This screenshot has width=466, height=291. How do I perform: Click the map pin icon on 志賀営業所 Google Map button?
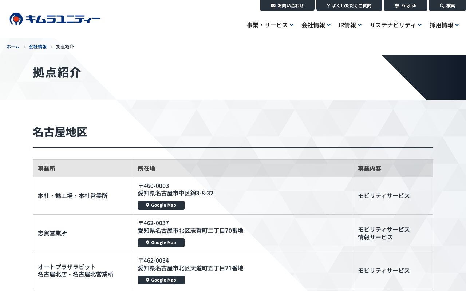tap(147, 243)
